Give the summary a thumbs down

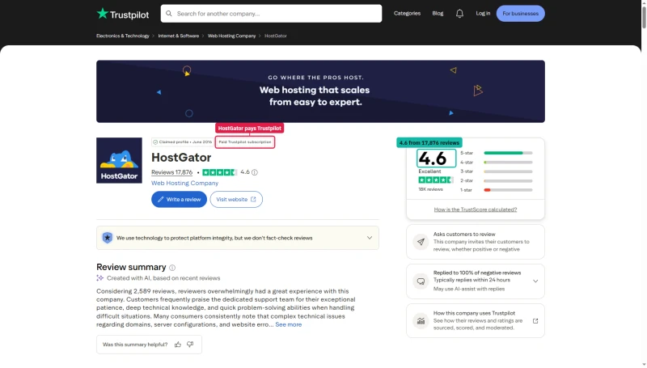coord(190,345)
